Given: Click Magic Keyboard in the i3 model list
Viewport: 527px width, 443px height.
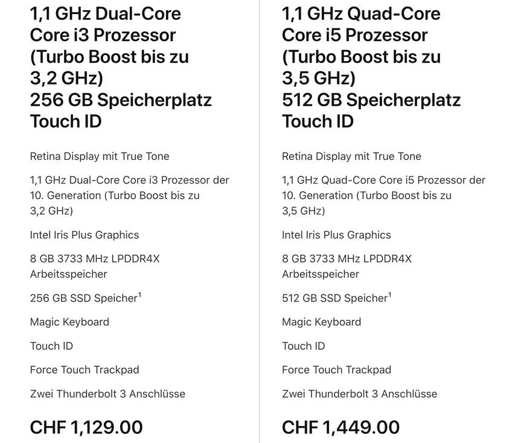Looking at the screenshot, I should pos(69,322).
